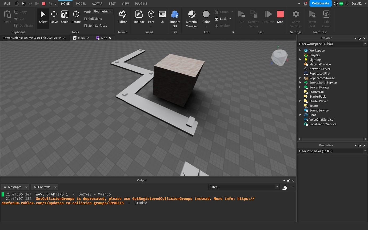Open the Terrain Editor
The width and height of the screenshot is (368, 230).
click(122, 17)
